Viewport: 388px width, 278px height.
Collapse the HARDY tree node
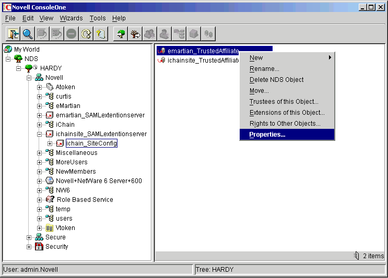[19, 68]
